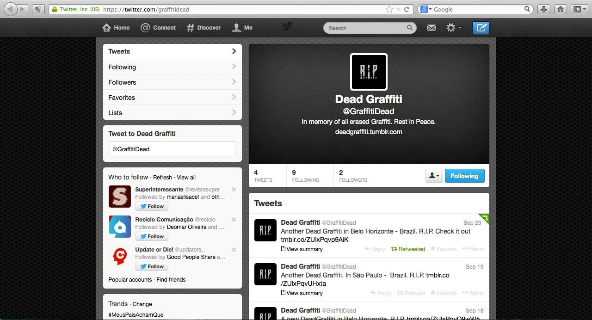Click the Tweet to Dead Graffiti text box
The image size is (592, 320).
(x=172, y=149)
